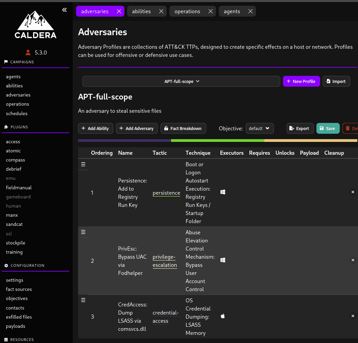Close the operations tab X icon

click(211, 11)
